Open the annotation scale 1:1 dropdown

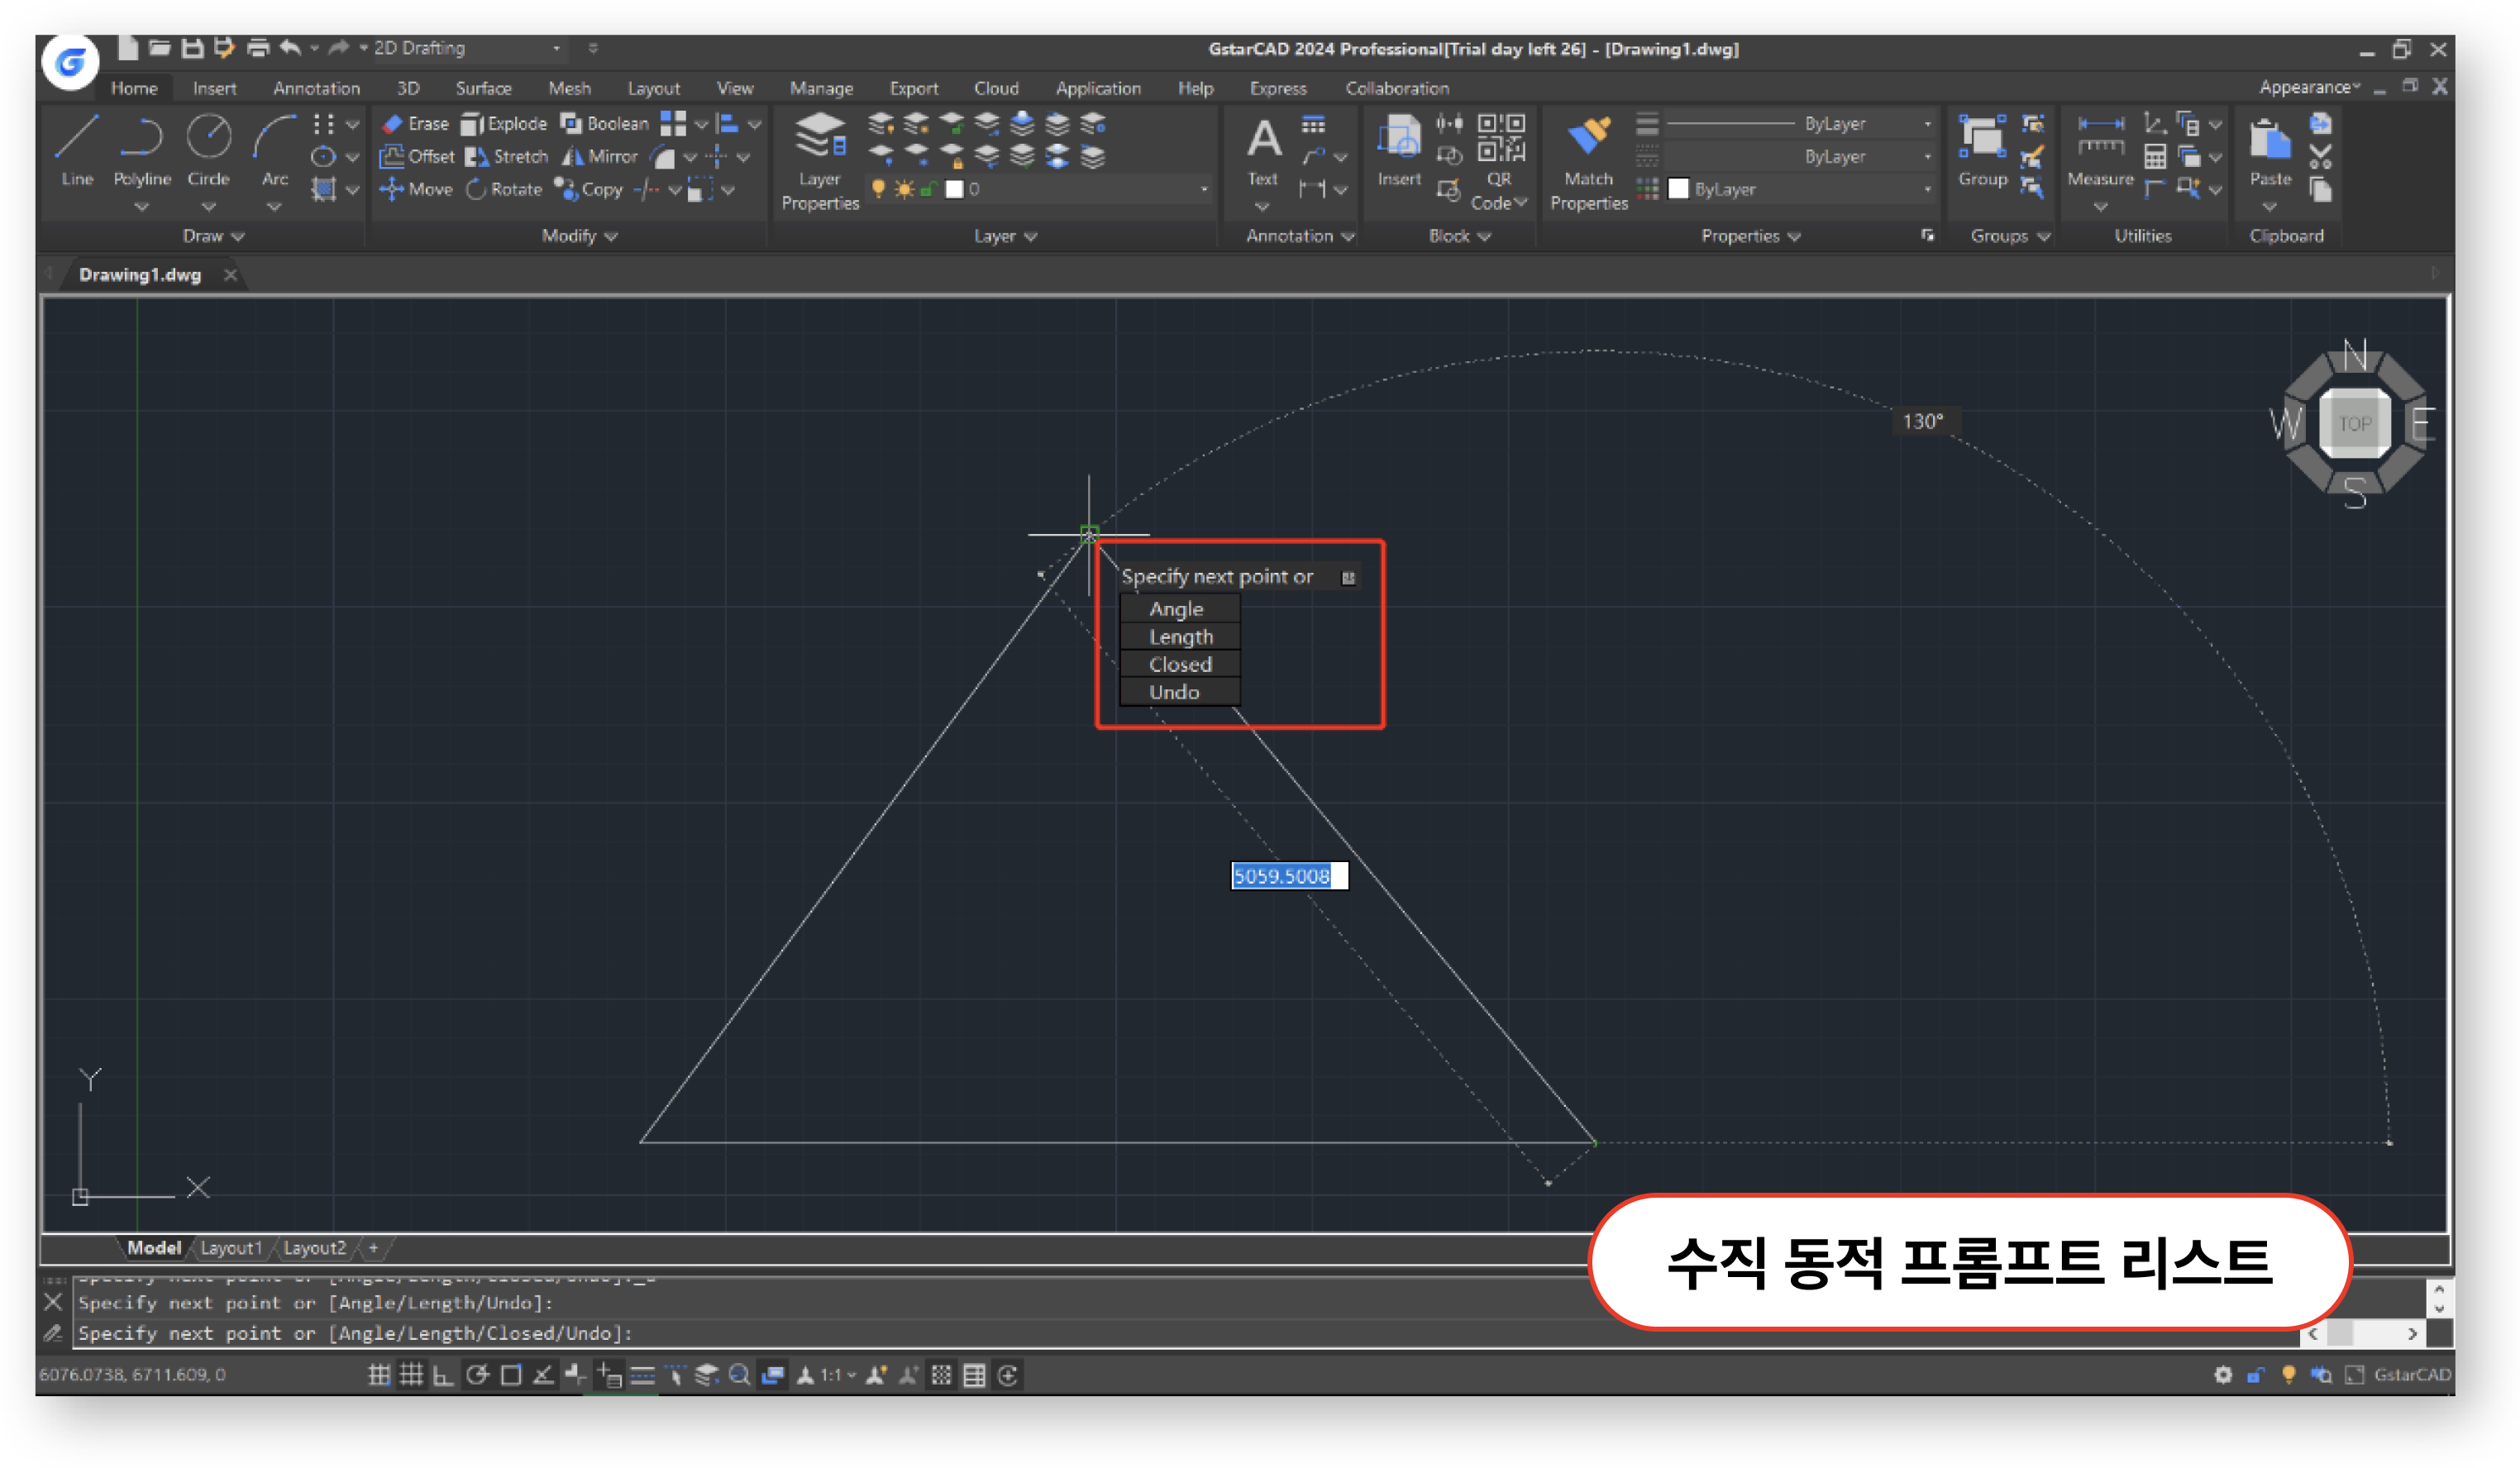(x=838, y=1375)
